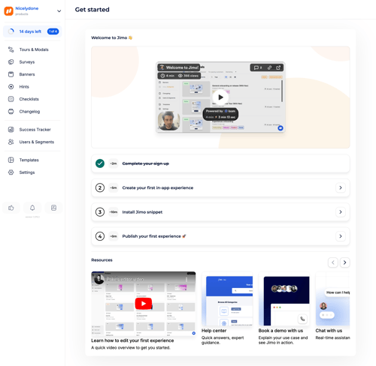Navigate to Banners
The width and height of the screenshot is (376, 366).
pyautogui.click(x=32, y=74)
